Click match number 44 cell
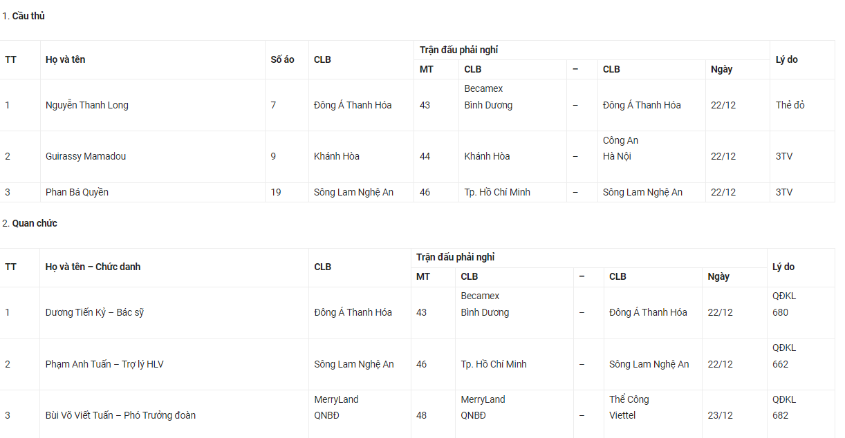Screen dimensions: 845x438 pos(425,156)
